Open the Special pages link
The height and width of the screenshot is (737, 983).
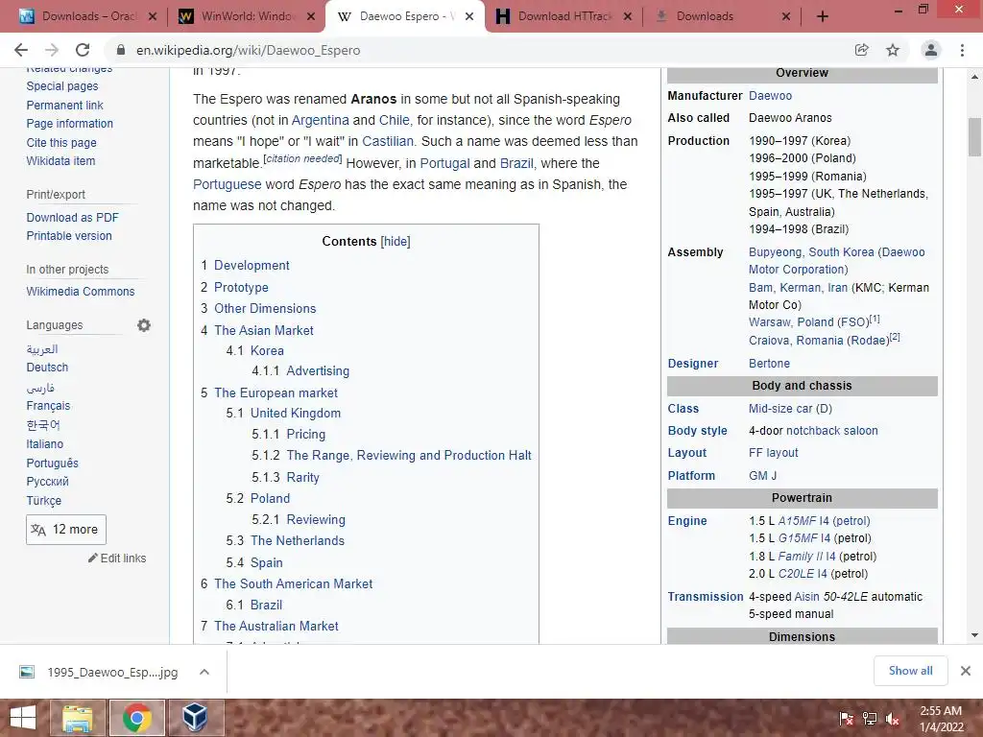coord(62,85)
